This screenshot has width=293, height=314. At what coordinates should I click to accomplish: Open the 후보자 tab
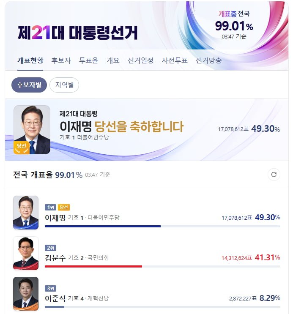[61, 60]
